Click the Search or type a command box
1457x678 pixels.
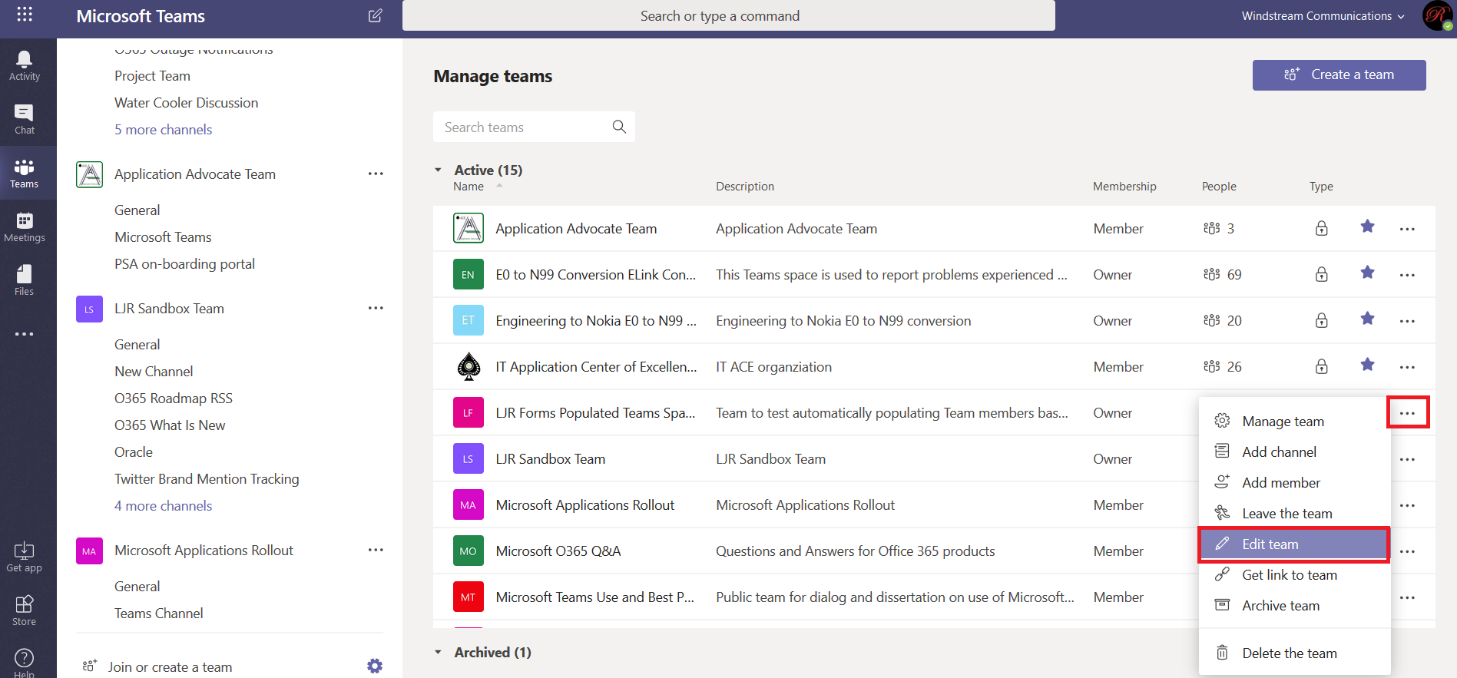[x=728, y=15]
